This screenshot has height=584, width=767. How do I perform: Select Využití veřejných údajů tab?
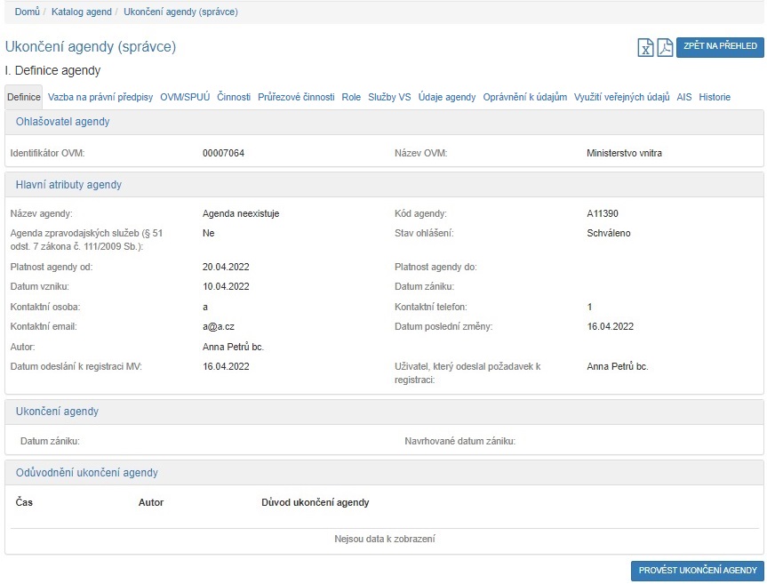pyautogui.click(x=621, y=97)
